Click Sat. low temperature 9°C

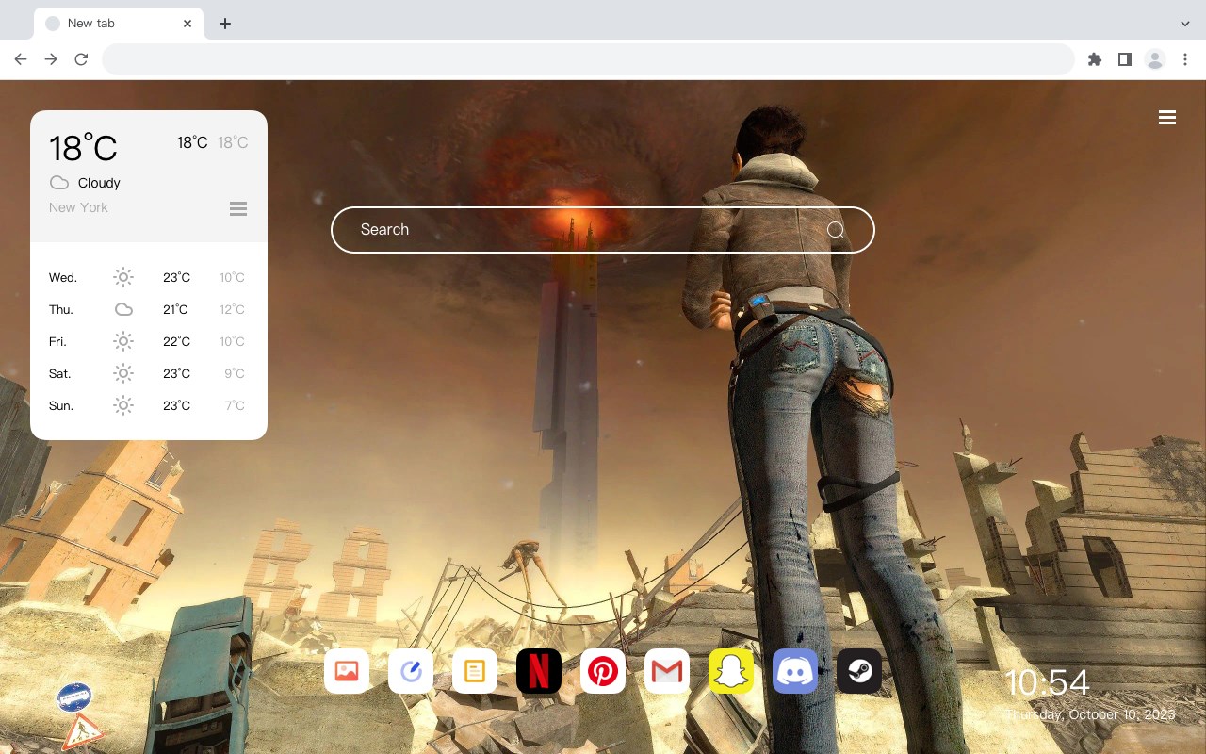235,373
